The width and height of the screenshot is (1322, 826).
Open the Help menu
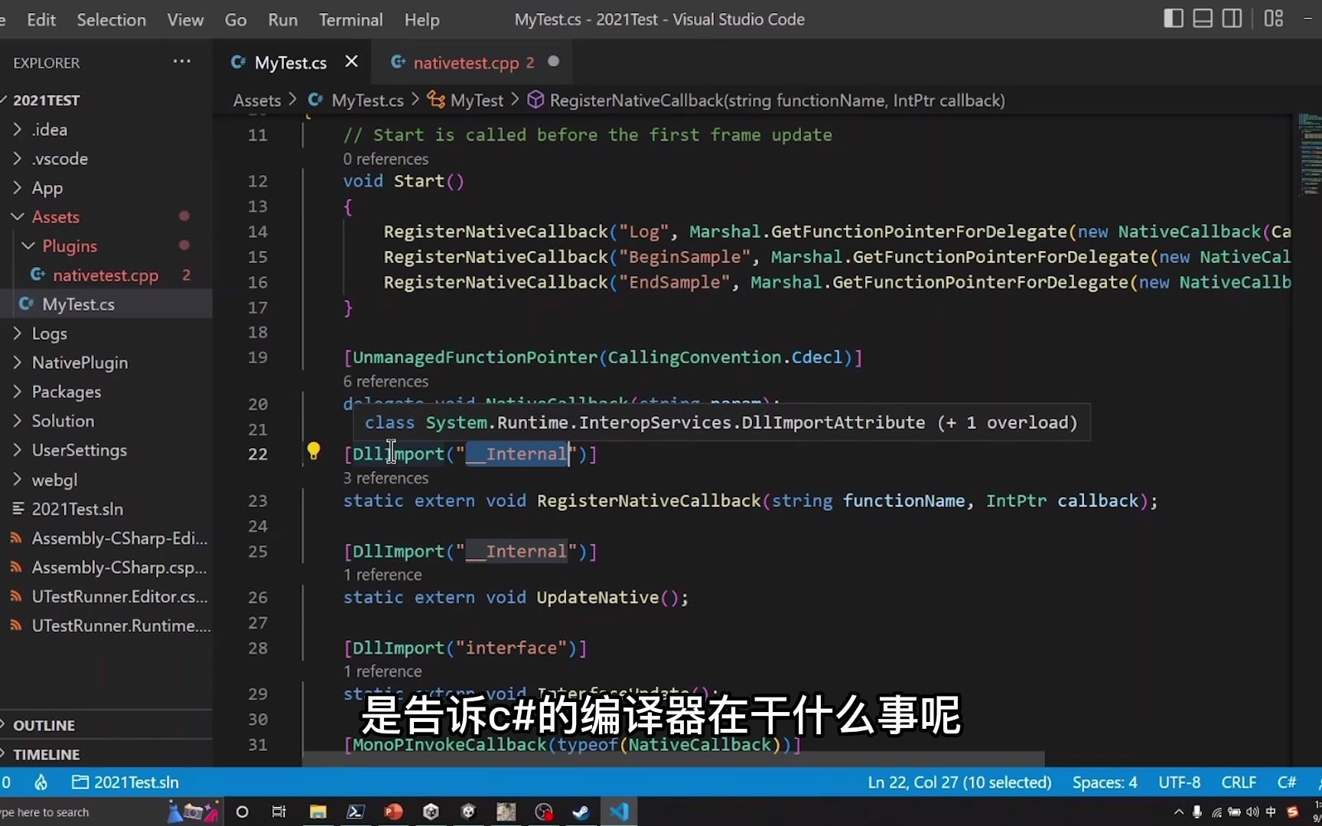tap(422, 20)
